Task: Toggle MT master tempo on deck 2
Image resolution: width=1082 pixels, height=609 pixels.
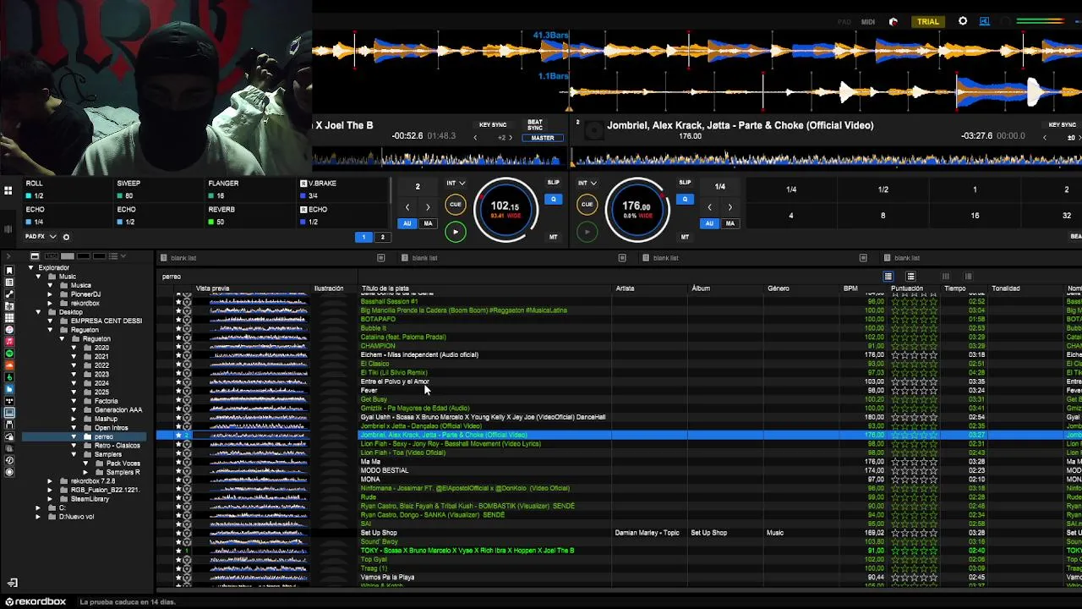Action: pyautogui.click(x=685, y=237)
